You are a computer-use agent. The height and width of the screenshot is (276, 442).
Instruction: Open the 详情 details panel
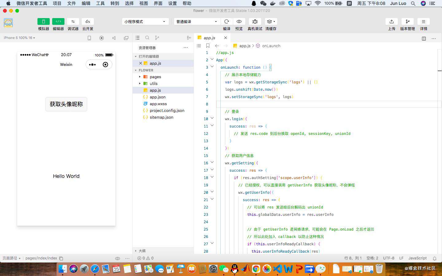(x=424, y=21)
